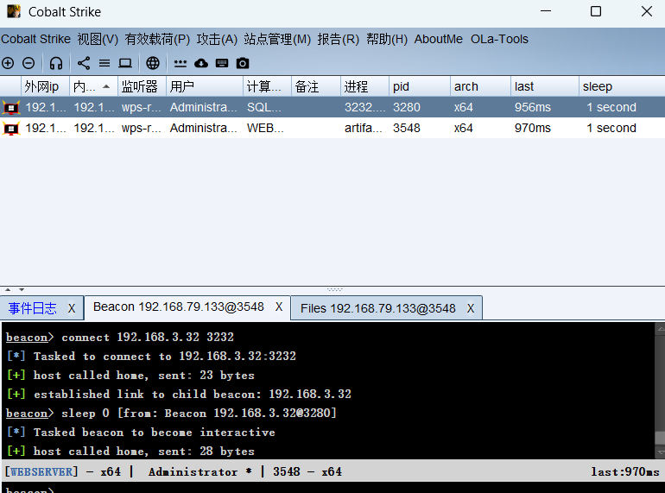The width and height of the screenshot is (665, 493).
Task: Click the beacon command input line
Action: (x=331, y=490)
